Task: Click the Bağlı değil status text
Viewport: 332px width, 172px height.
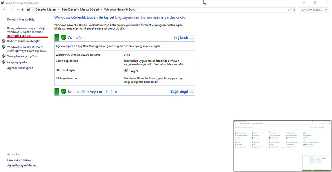Action: (179, 92)
